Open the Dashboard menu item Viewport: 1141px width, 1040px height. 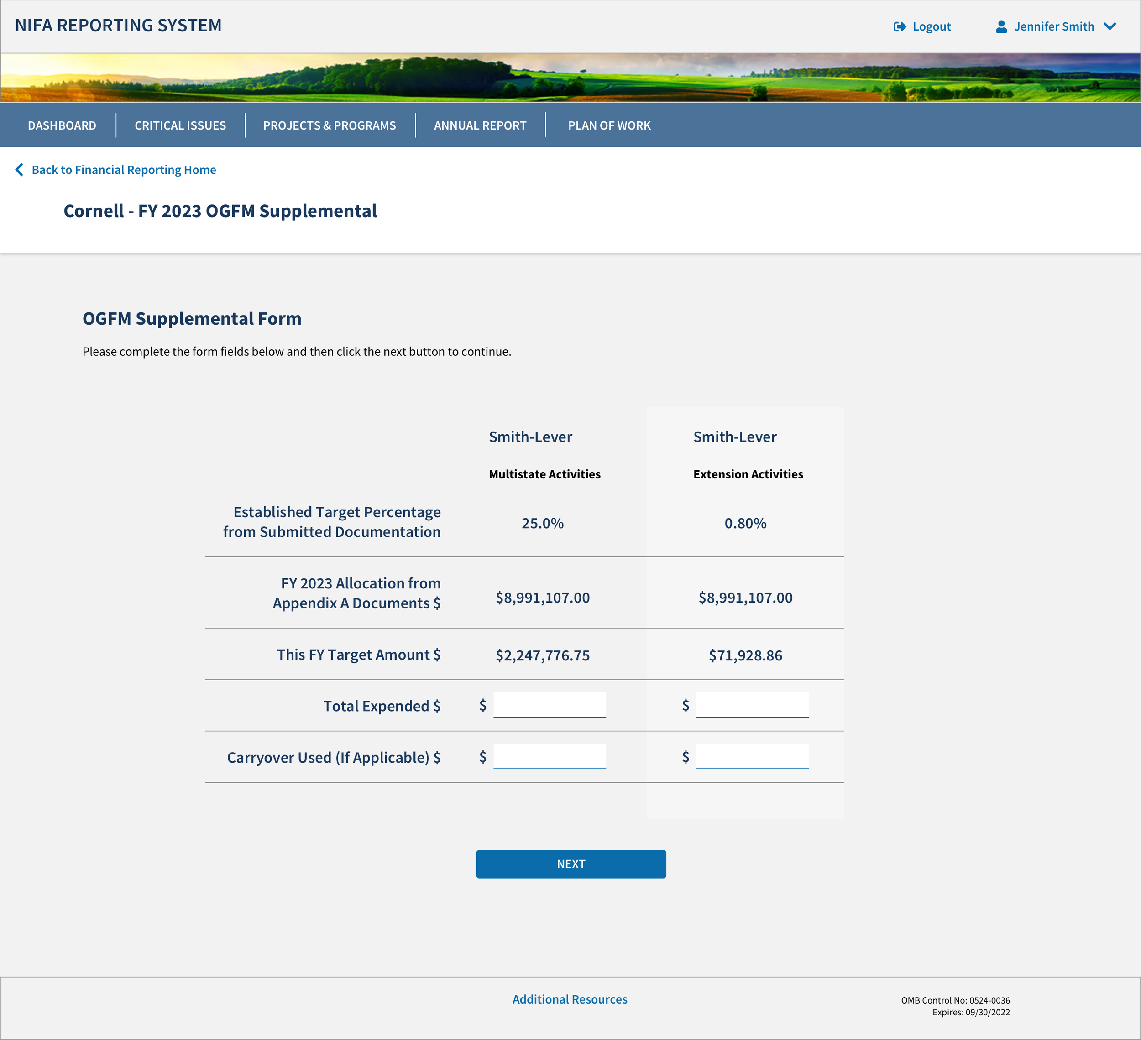[62, 125]
